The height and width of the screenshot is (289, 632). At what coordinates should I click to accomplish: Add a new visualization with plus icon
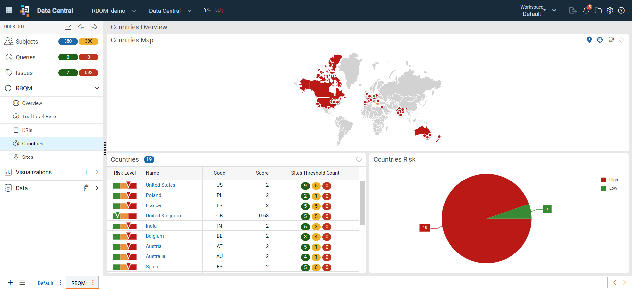pos(86,172)
